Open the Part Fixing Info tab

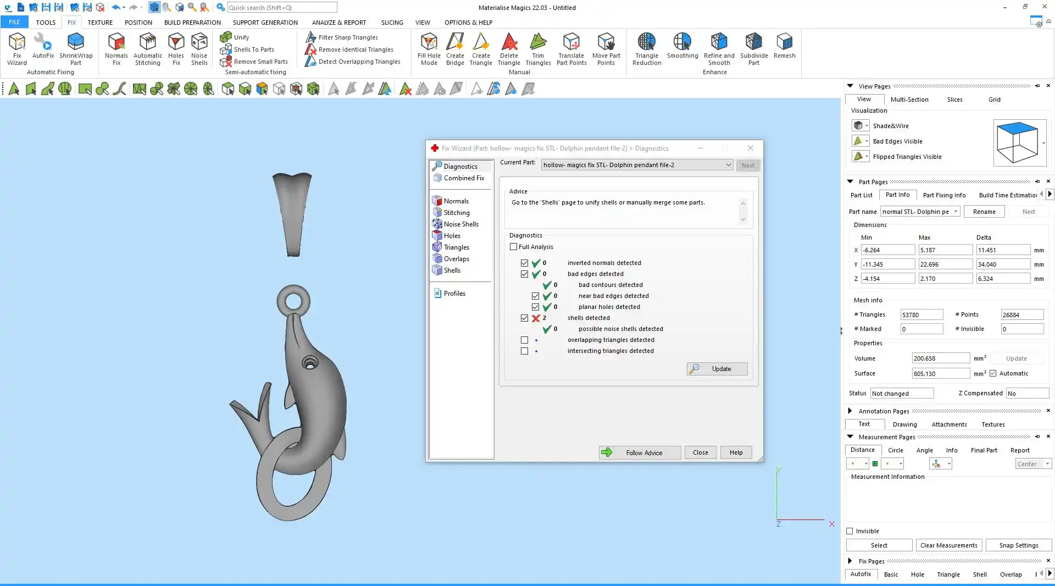pos(944,195)
